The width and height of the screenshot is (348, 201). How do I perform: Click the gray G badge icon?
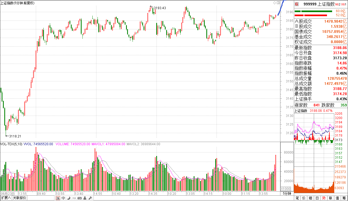pyautogui.click(x=297, y=4)
